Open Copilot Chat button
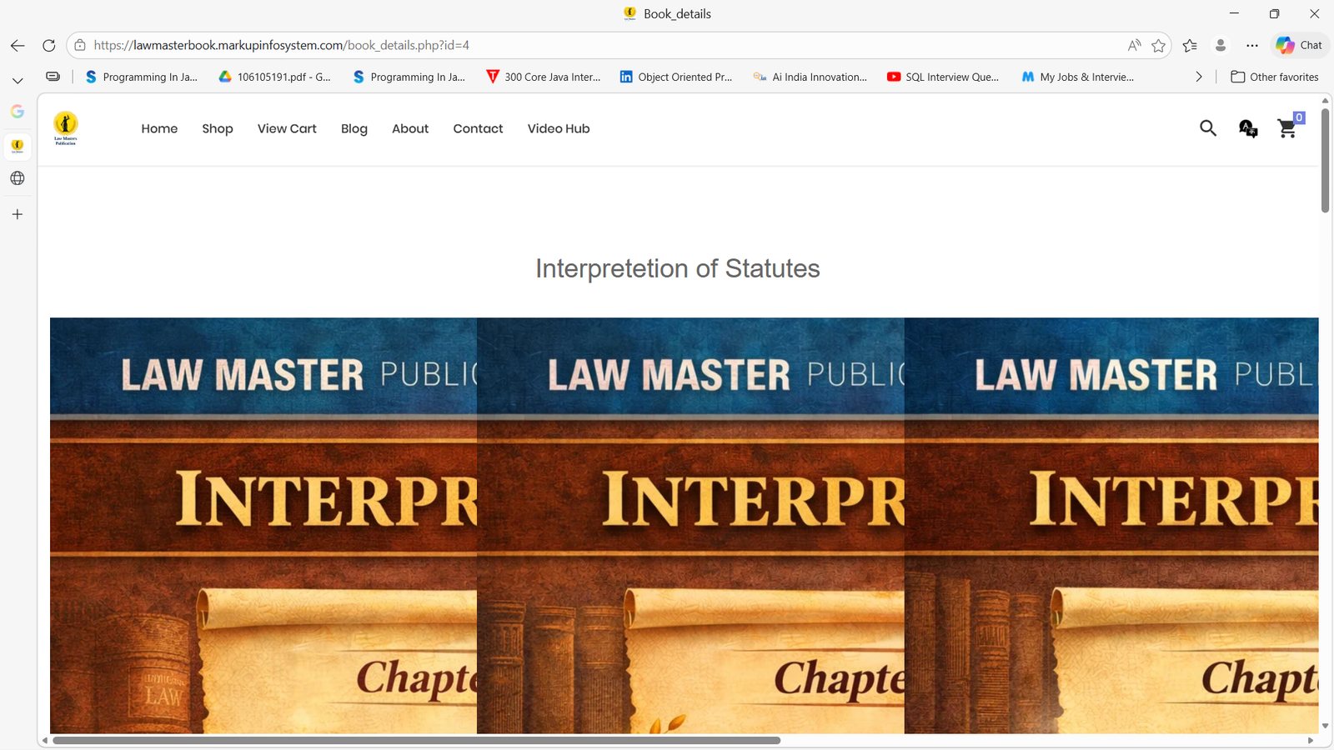This screenshot has width=1334, height=750. [1299, 45]
